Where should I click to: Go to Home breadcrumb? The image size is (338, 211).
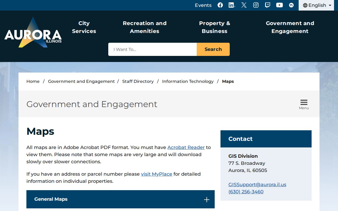pyautogui.click(x=33, y=81)
